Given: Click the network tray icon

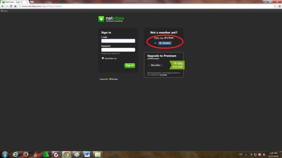Looking at the screenshot, I should 255,155.
